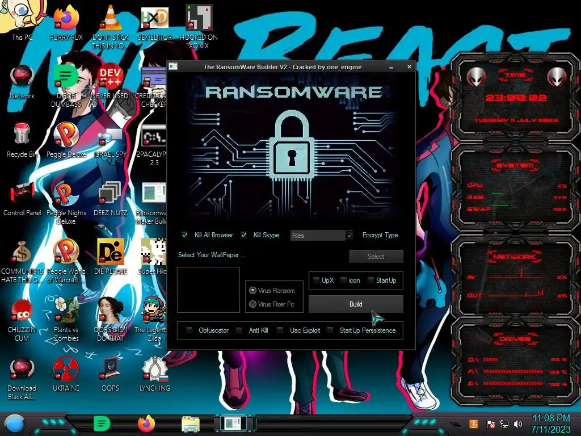Enable the icon checkbox
This screenshot has height=436, width=581.
(343, 280)
